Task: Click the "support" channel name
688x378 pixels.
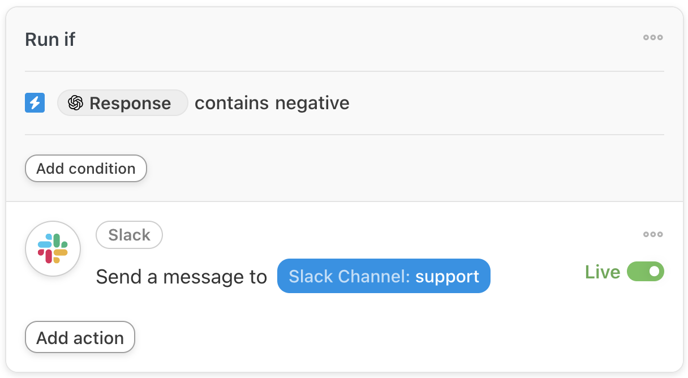Action: tap(447, 276)
